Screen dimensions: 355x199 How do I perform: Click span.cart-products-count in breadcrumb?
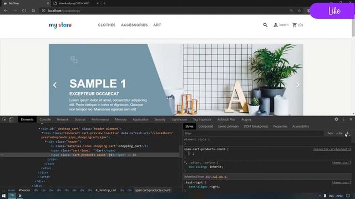tap(153, 190)
